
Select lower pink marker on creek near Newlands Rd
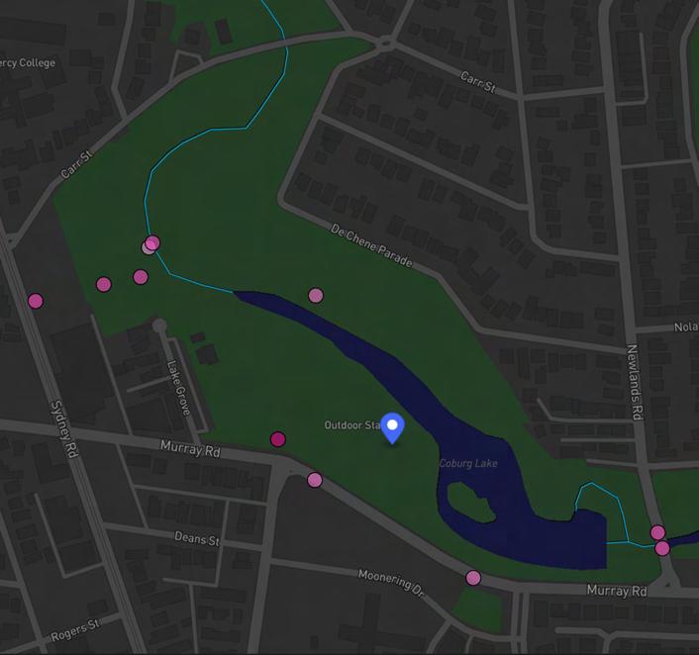point(662,548)
